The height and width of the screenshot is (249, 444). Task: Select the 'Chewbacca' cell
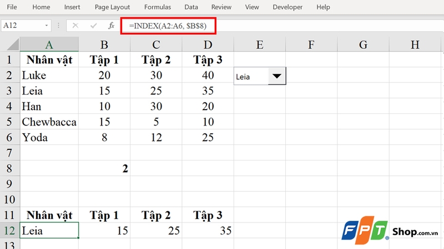tap(49, 122)
